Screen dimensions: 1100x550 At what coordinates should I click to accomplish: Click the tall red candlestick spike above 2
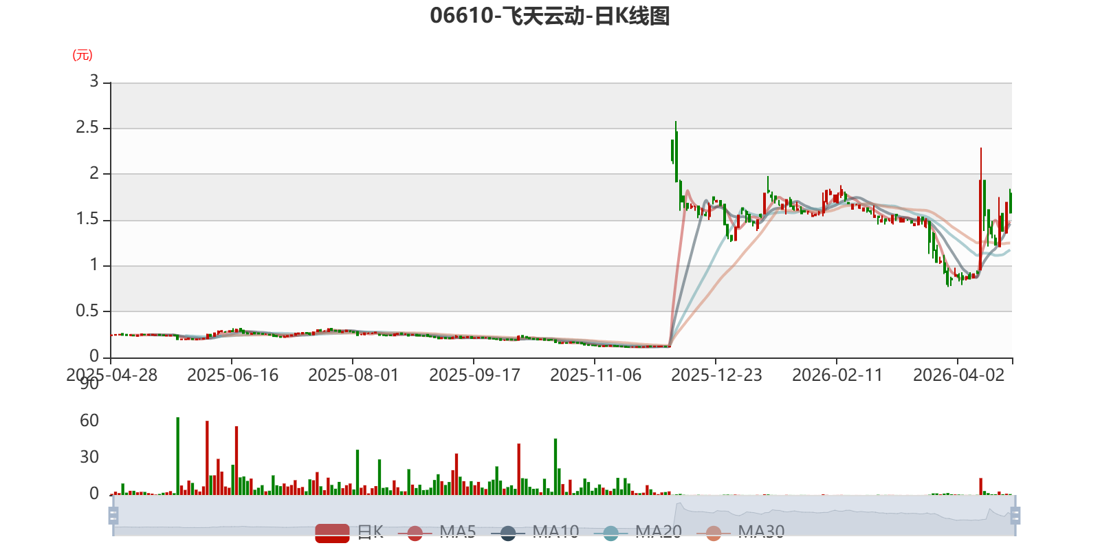click(980, 210)
